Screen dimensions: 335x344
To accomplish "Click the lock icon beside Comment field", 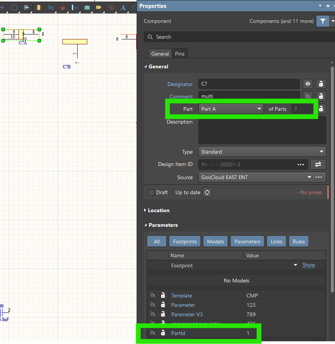I will [321, 96].
